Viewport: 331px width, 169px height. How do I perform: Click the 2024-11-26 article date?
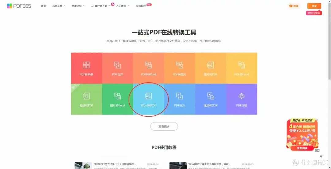pos(153,164)
